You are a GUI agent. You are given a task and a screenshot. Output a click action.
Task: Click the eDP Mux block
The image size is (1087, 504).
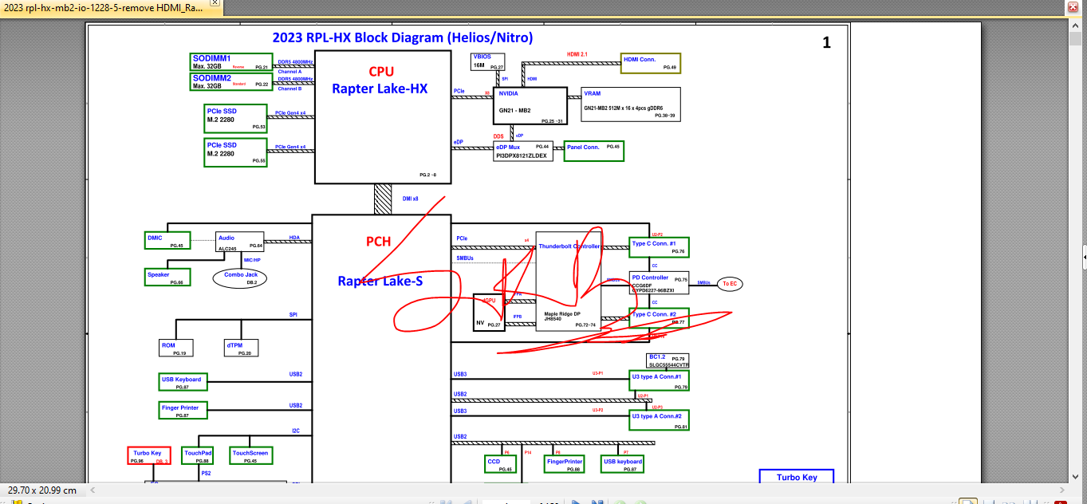click(523, 152)
